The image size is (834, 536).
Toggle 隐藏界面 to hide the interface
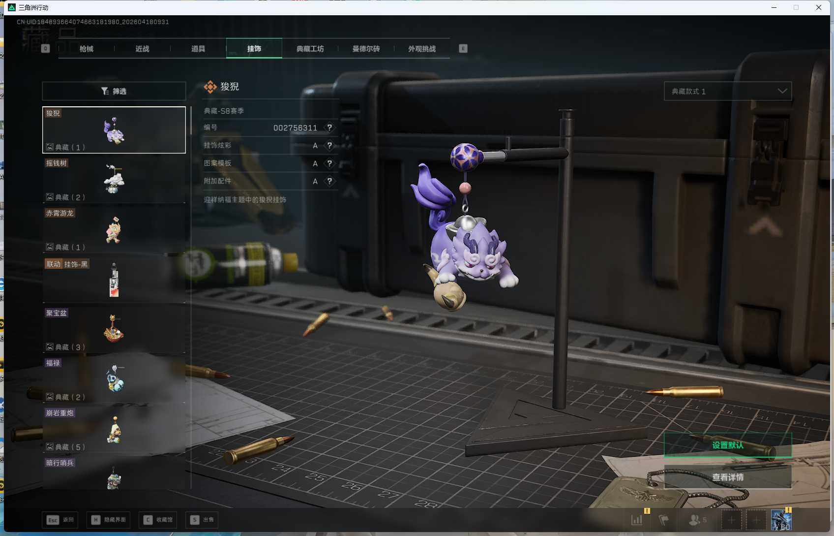[x=109, y=520]
